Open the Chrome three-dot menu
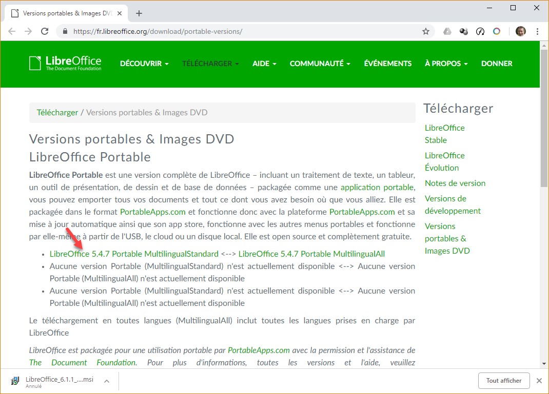 tap(537, 31)
